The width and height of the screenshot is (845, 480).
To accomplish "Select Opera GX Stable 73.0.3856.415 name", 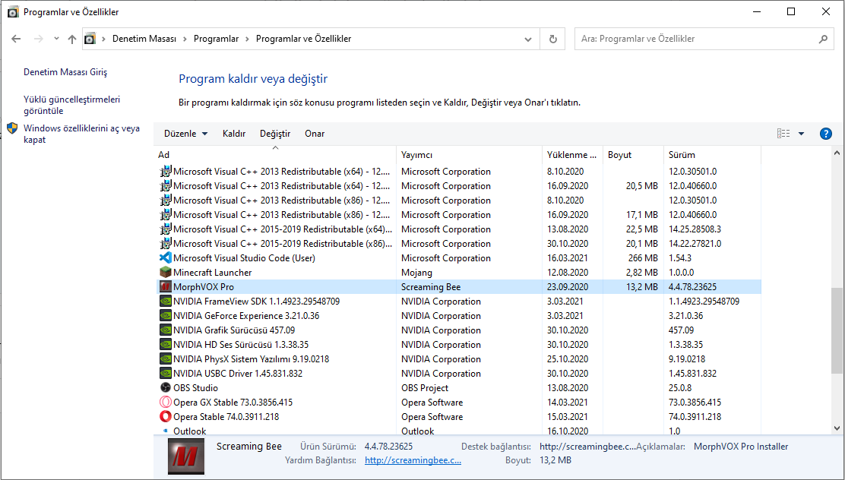I will click(x=233, y=403).
